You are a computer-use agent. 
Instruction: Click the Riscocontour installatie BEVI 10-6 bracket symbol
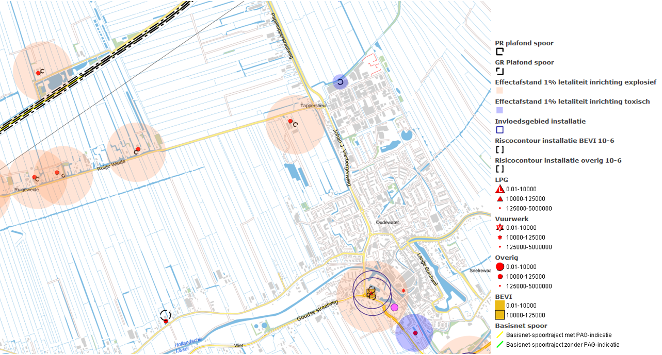pyautogui.click(x=499, y=149)
